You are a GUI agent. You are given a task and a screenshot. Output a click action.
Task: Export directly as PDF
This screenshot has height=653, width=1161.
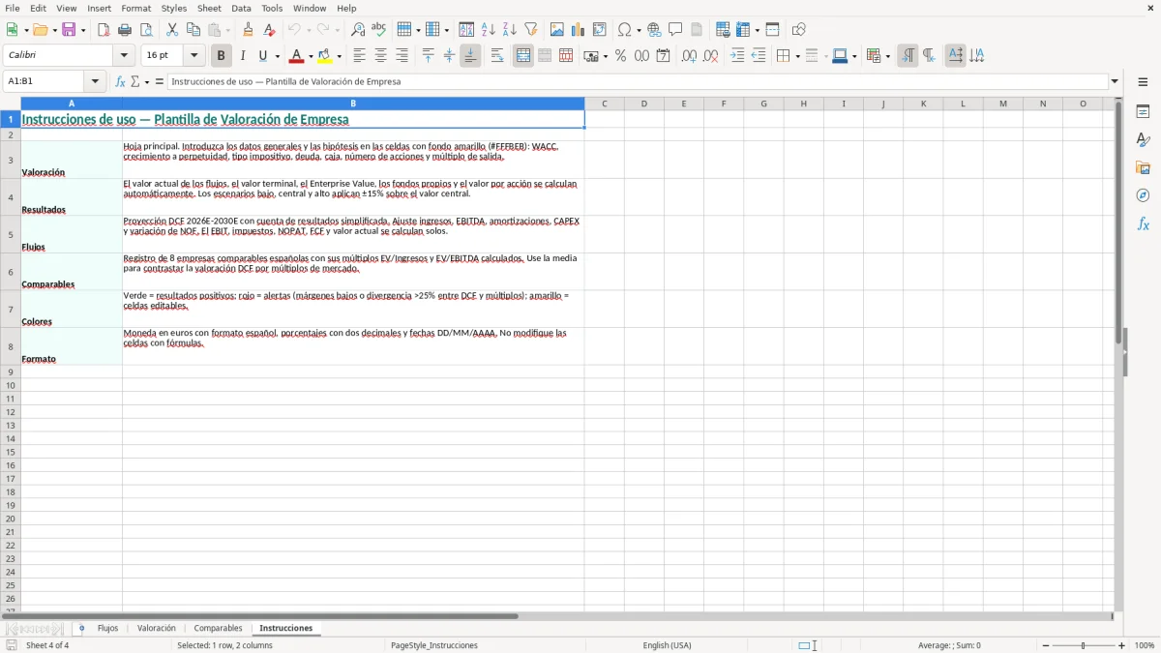click(x=104, y=30)
